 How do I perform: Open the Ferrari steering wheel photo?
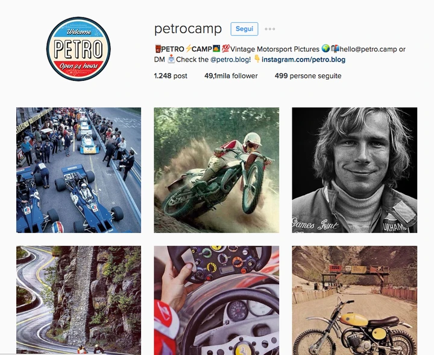216,301
